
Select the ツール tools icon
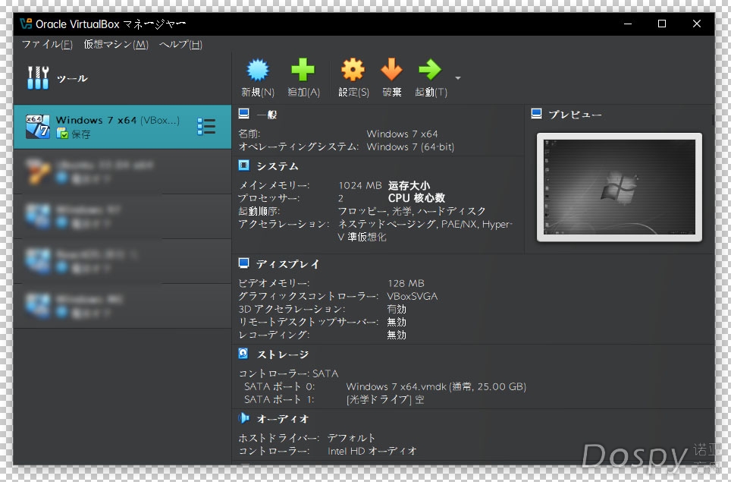click(38, 77)
